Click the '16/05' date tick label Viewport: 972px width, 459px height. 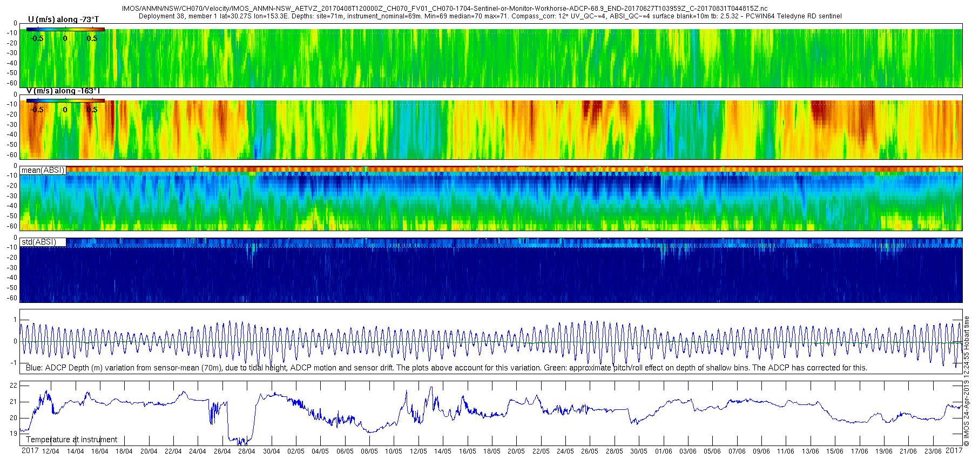click(x=468, y=451)
